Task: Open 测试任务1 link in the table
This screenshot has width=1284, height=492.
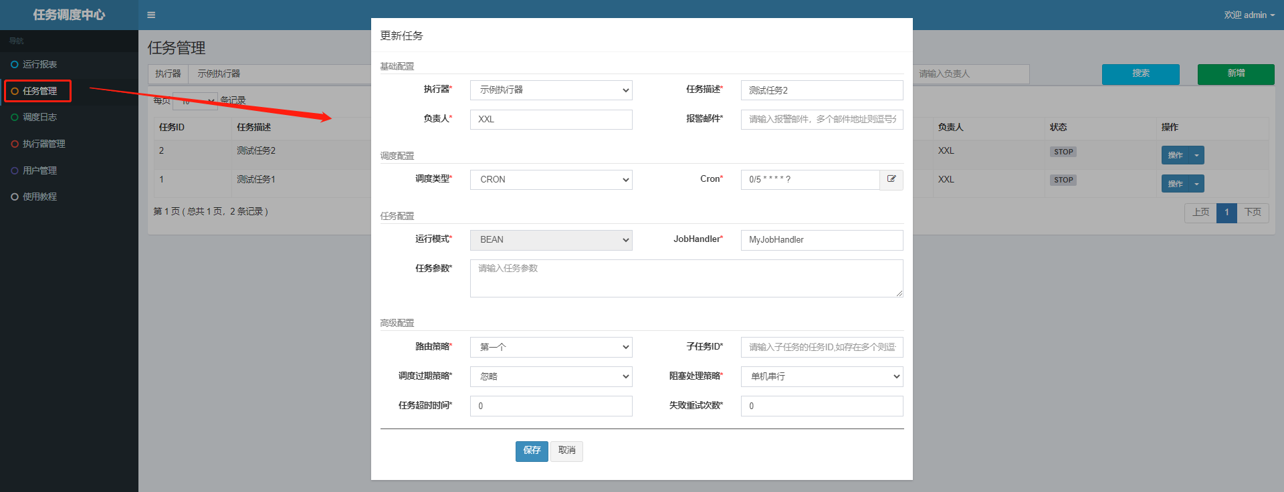Action: pyautogui.click(x=256, y=179)
